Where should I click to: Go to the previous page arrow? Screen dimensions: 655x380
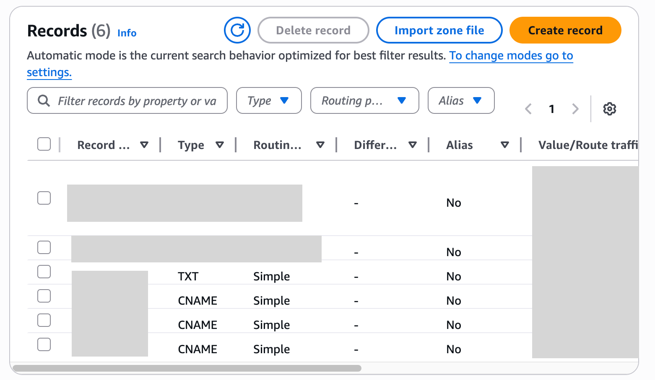(x=528, y=109)
